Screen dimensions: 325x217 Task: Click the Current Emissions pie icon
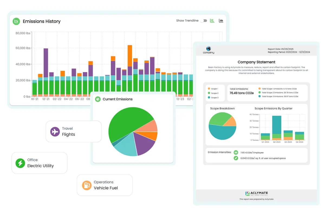click(98, 99)
